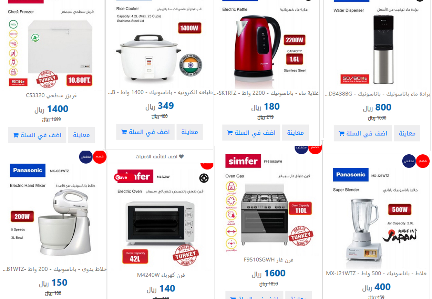Preview the chest freezer with معاينة button

pyautogui.click(x=81, y=135)
